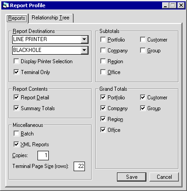Turn off the XML Reports checkbox
Screen dimensions: 187x191
16,144
